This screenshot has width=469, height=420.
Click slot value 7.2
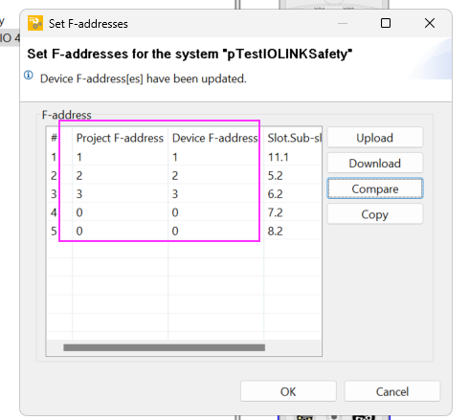point(275,212)
